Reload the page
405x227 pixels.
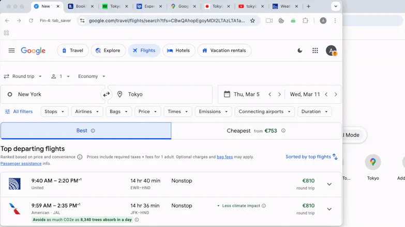click(x=31, y=21)
